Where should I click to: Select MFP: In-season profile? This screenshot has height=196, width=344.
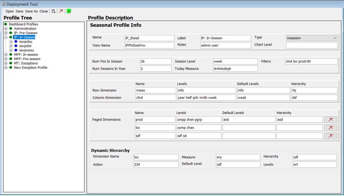[26, 55]
